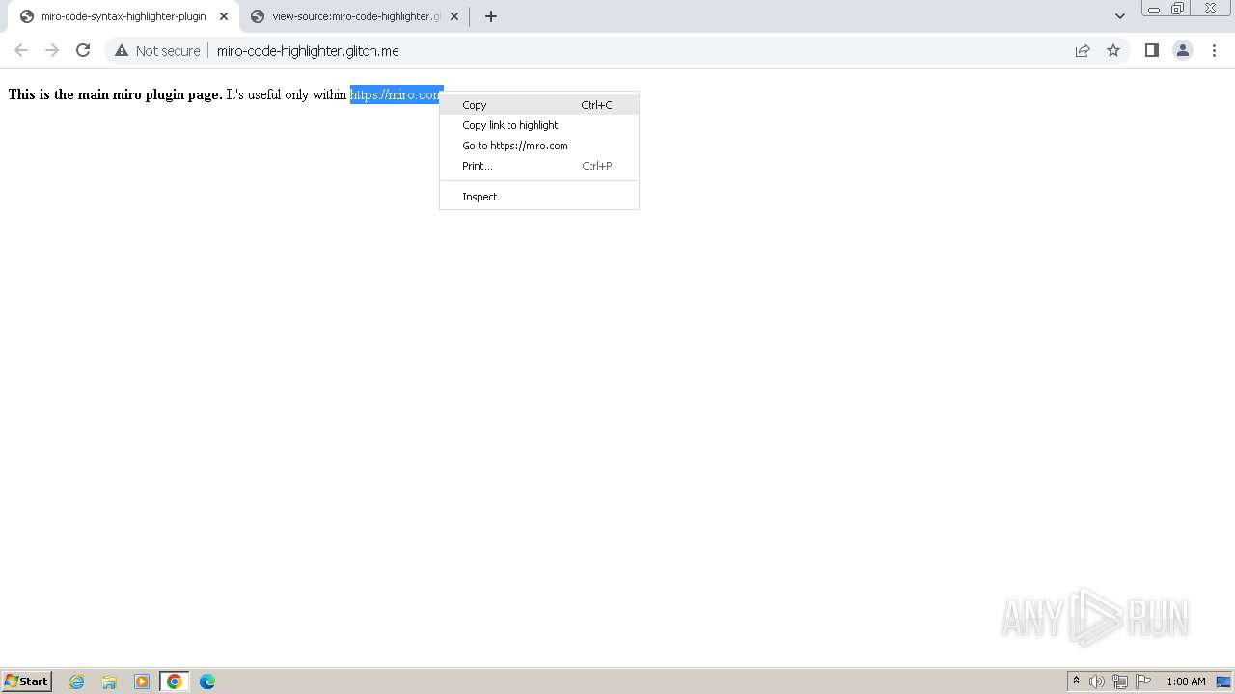Show hidden system tray icons
The width and height of the screenshot is (1235, 694).
(x=1076, y=681)
